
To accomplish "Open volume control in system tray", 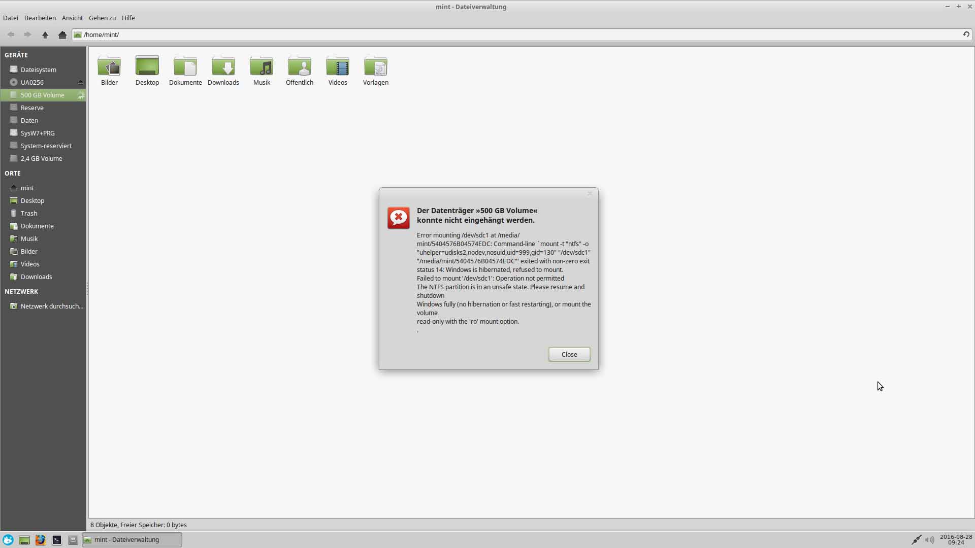I will (929, 540).
